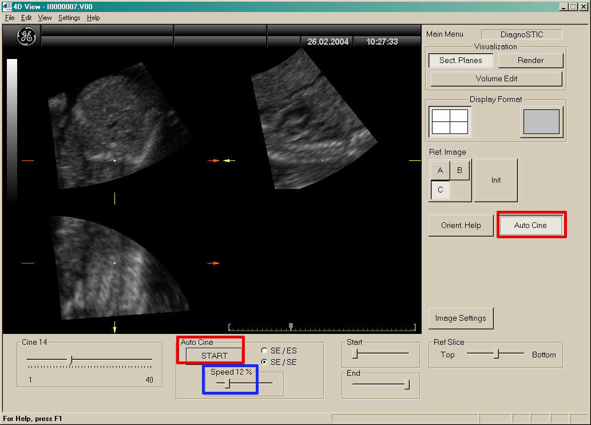
Task: Choose reference image B
Action: [459, 170]
